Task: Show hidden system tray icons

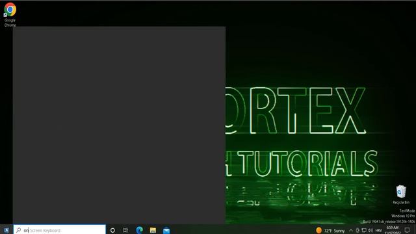Action: pos(351,230)
